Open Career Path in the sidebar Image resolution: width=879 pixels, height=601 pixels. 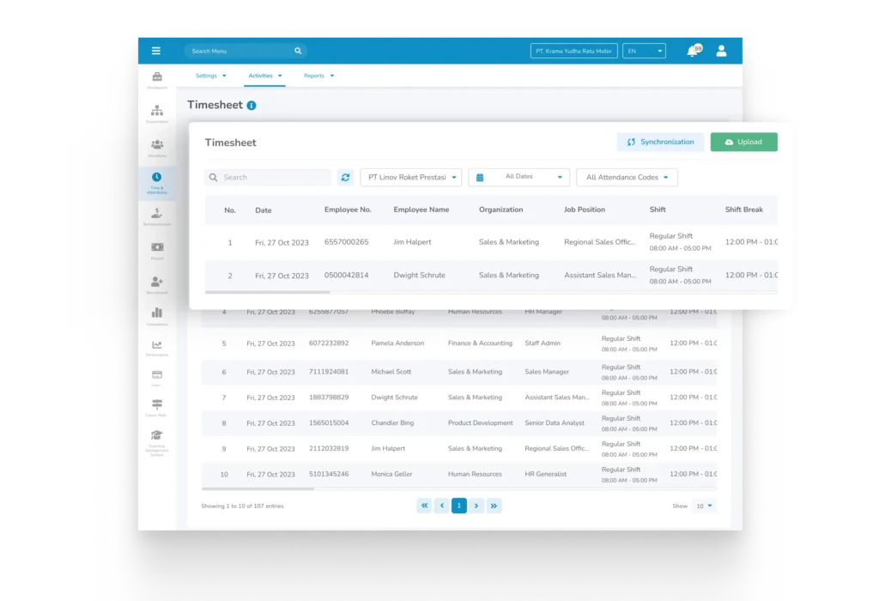click(157, 408)
